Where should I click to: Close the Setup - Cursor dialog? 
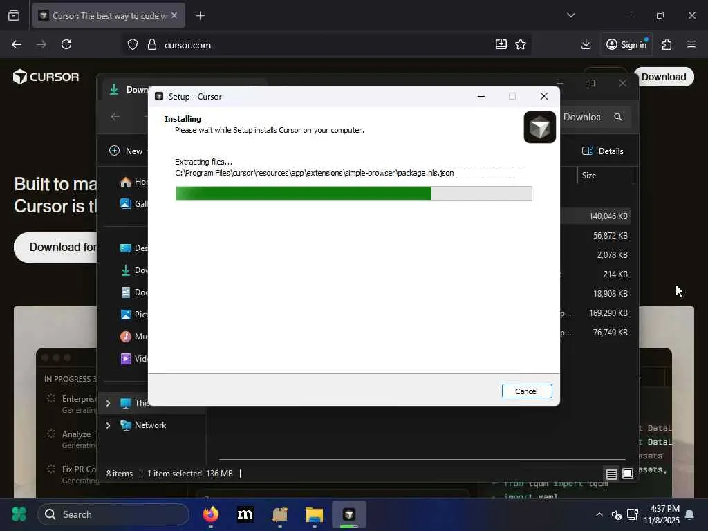543,96
